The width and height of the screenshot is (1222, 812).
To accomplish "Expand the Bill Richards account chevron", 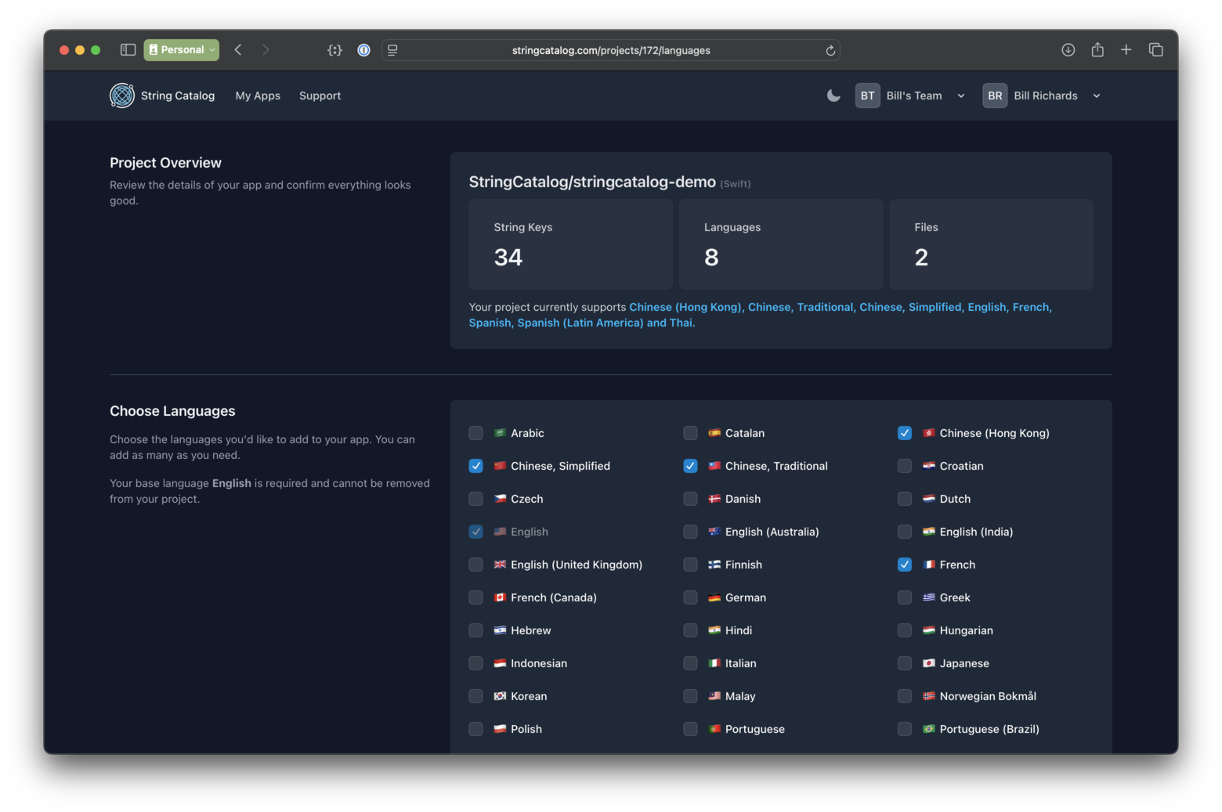I will [1097, 96].
